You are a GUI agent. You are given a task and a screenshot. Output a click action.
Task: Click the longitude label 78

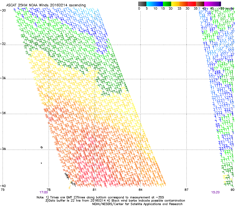click(49, 190)
